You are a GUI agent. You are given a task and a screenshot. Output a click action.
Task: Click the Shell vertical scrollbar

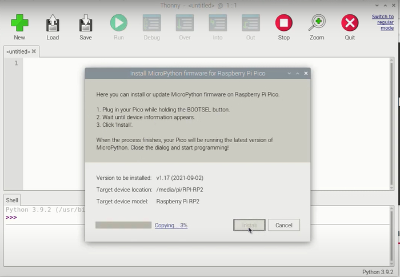click(392, 236)
